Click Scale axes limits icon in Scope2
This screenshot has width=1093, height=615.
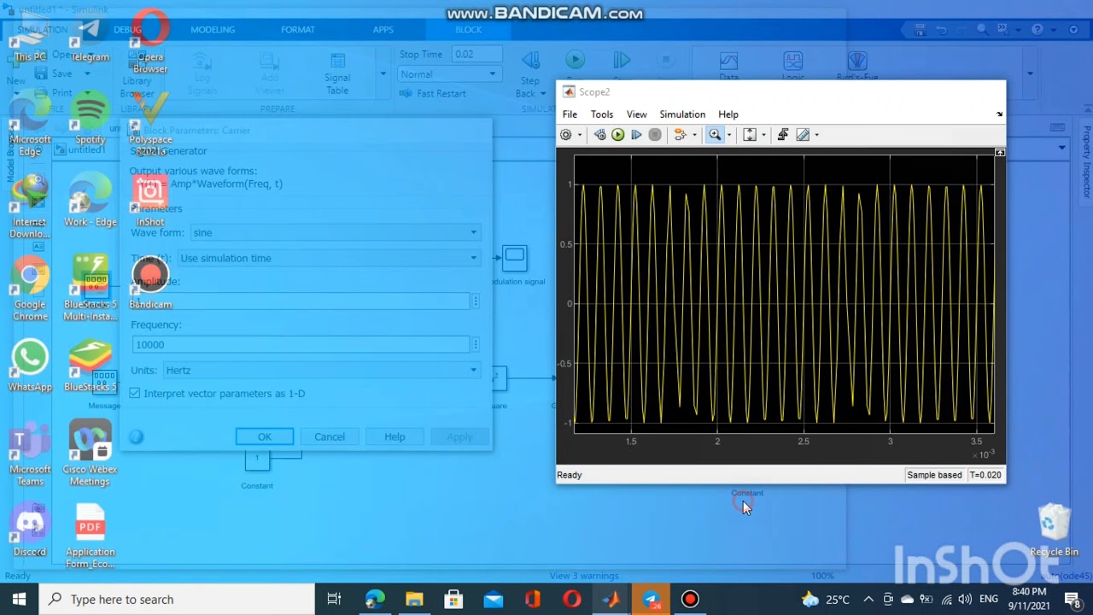point(750,135)
